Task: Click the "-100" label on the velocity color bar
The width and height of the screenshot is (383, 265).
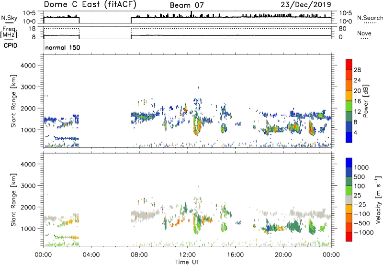Action: click(362, 214)
